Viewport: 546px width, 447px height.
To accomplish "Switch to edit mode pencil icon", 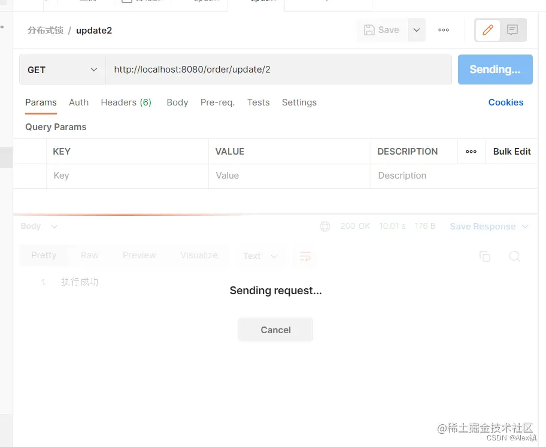I will tap(488, 30).
